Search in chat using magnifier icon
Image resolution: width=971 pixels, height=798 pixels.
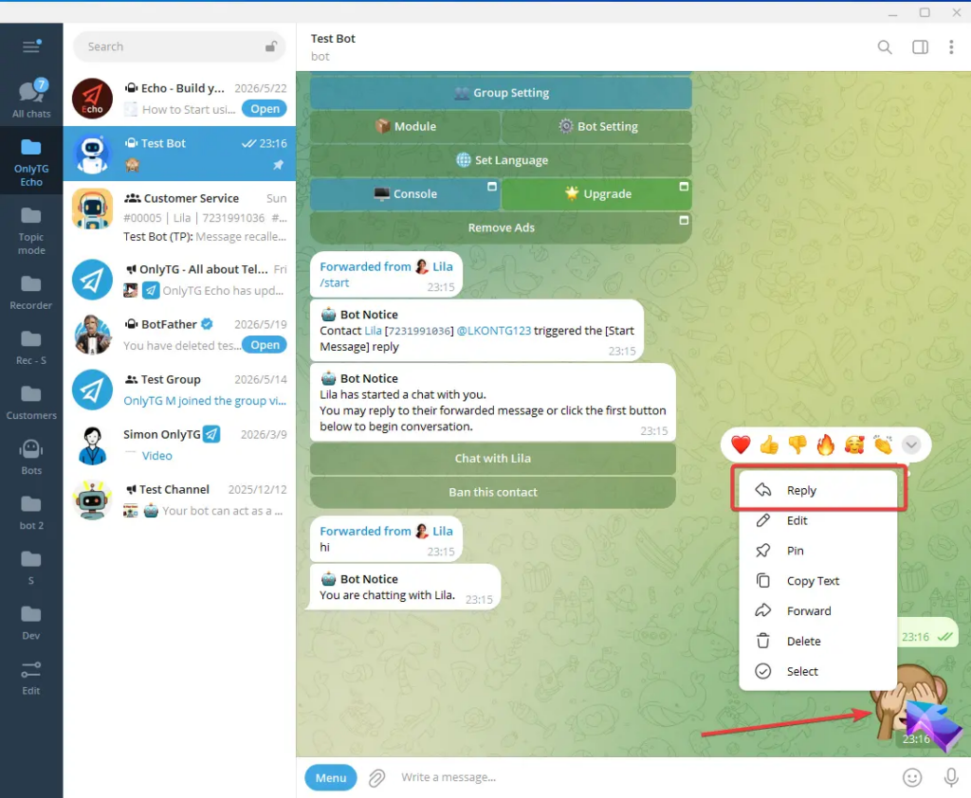[x=885, y=47]
